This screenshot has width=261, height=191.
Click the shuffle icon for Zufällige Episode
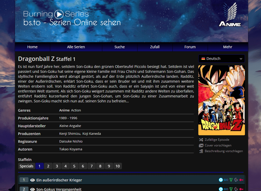(201, 140)
